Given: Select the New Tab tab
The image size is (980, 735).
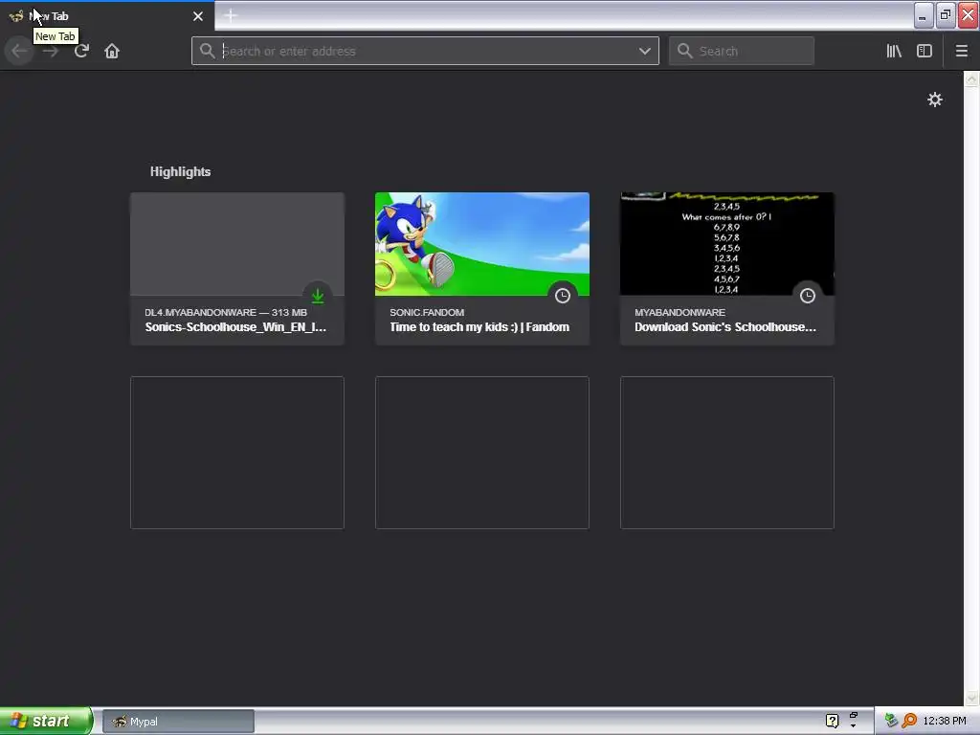Looking at the screenshot, I should [x=106, y=16].
